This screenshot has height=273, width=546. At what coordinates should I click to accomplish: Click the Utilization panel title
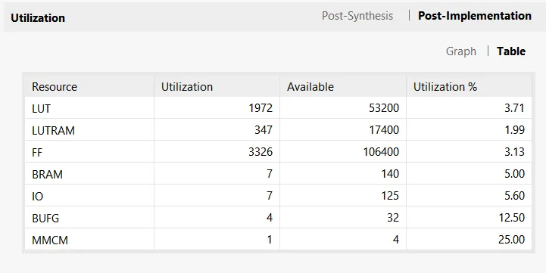(x=38, y=18)
